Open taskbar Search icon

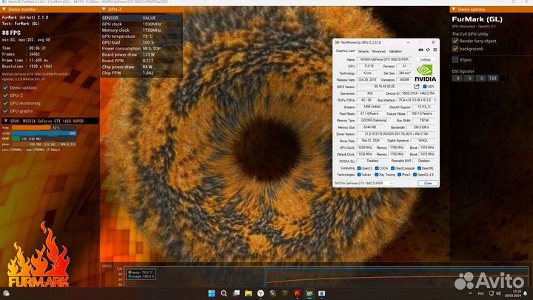224,293
